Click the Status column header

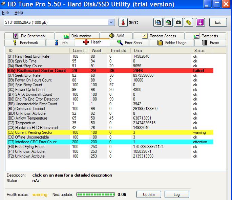click(x=202, y=51)
